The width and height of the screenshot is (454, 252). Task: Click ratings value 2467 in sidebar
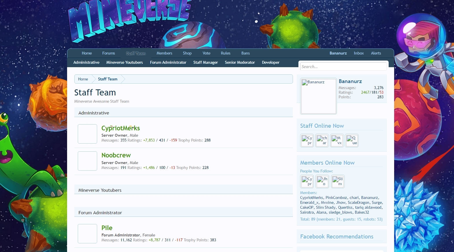pyautogui.click(x=365, y=92)
